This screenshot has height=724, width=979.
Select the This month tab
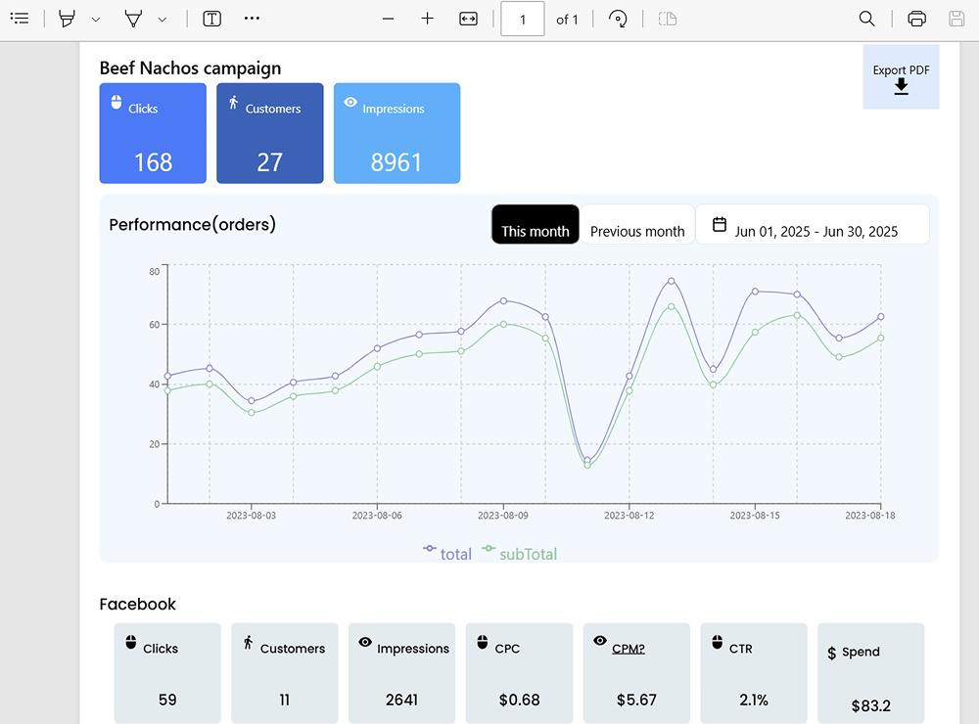tap(535, 231)
